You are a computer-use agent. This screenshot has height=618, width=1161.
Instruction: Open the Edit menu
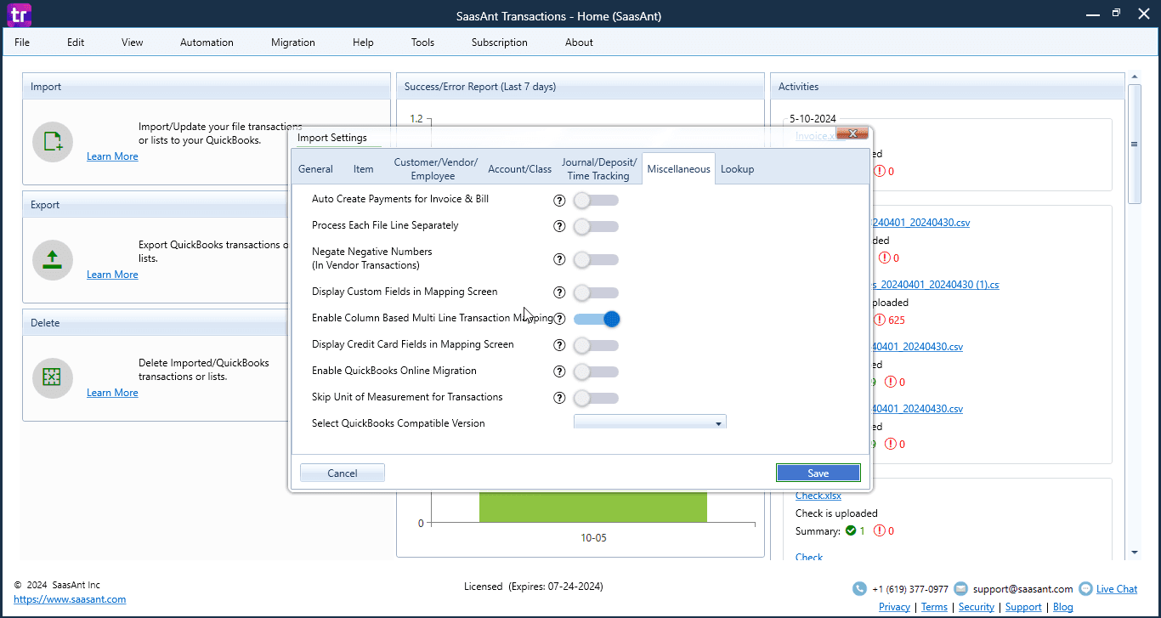[76, 42]
